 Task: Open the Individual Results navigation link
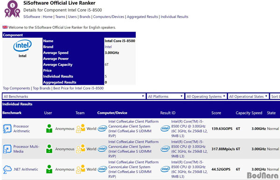coord(175,17)
